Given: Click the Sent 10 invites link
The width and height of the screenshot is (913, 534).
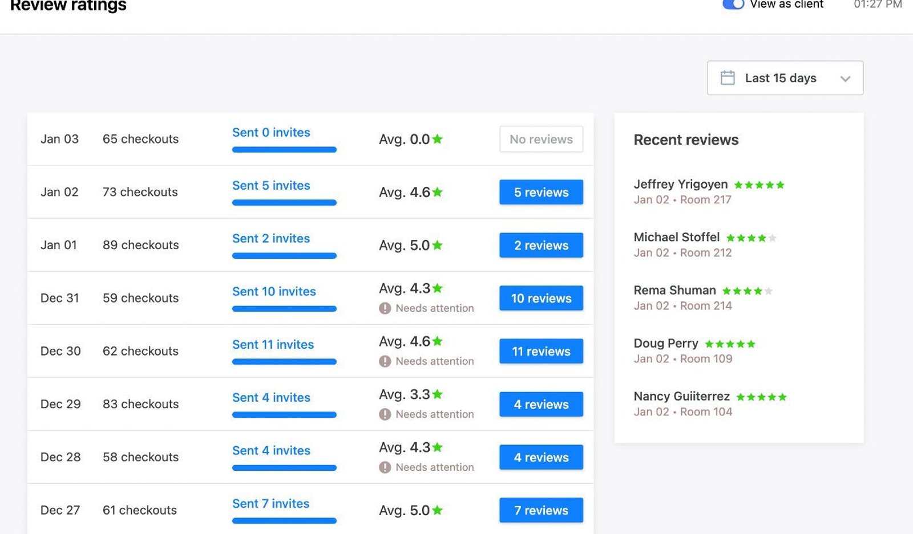Looking at the screenshot, I should click(x=274, y=291).
